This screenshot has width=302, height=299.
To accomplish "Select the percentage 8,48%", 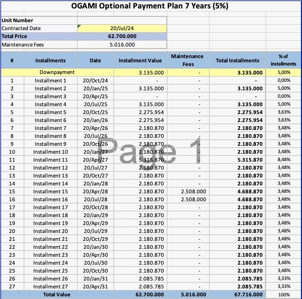I will (x=284, y=160).
